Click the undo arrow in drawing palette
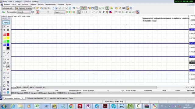Viewport: 195px width, 109px height. point(4,82)
